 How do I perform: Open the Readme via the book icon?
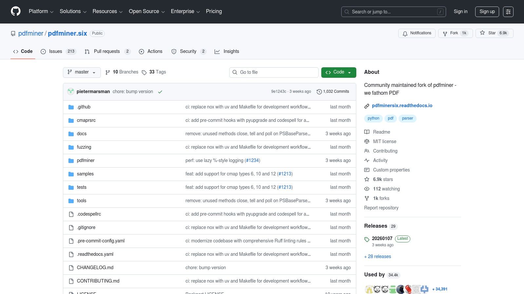point(367,132)
